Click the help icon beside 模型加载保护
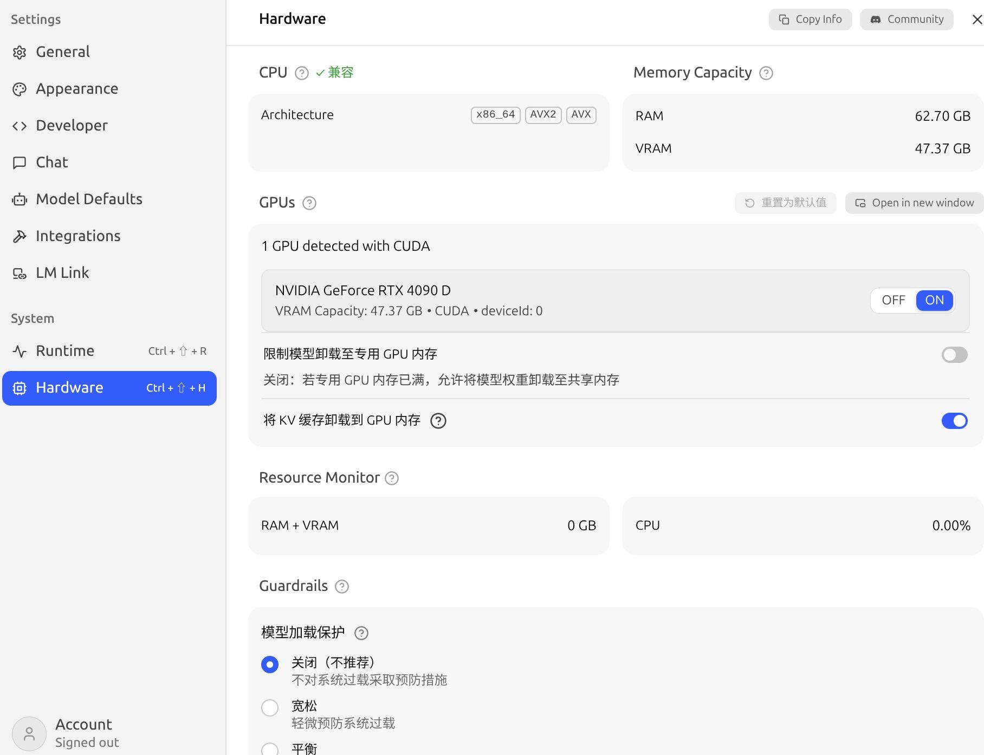Image resolution: width=984 pixels, height=755 pixels. [x=361, y=633]
